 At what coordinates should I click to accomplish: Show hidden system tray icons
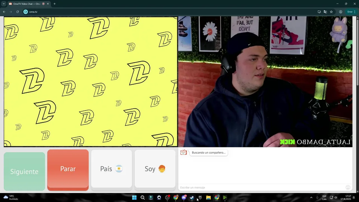point(311,198)
